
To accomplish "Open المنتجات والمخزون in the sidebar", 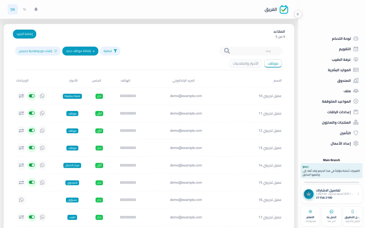I will [340, 122].
